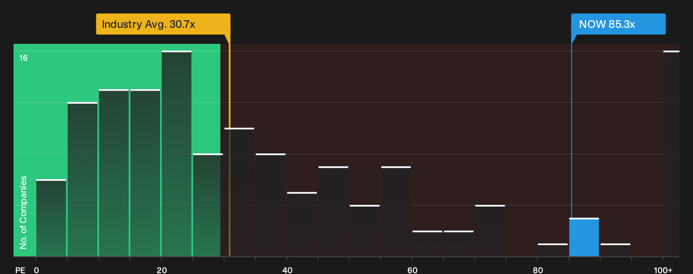The height and width of the screenshot is (274, 693).
Task: Select the green bar at PE 5-10
Action: point(82,179)
